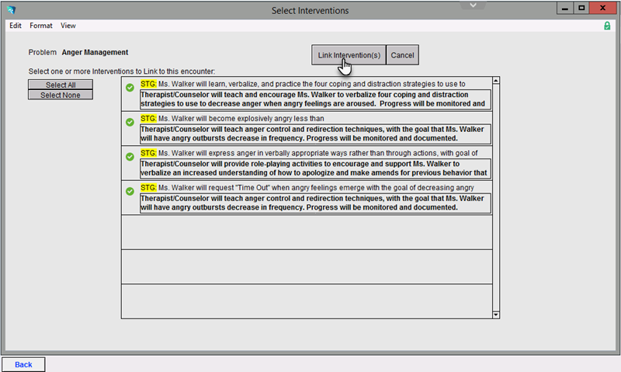621x372 pixels.
Task: Toggle checkmark for request "Time Out" STG
Action: [x=130, y=191]
